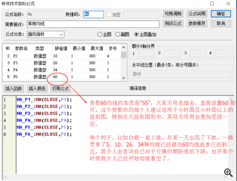Click code line MA_P3_:MA(CLOSE,P3);
This screenshot has width=237, height=181.
coord(44,113)
